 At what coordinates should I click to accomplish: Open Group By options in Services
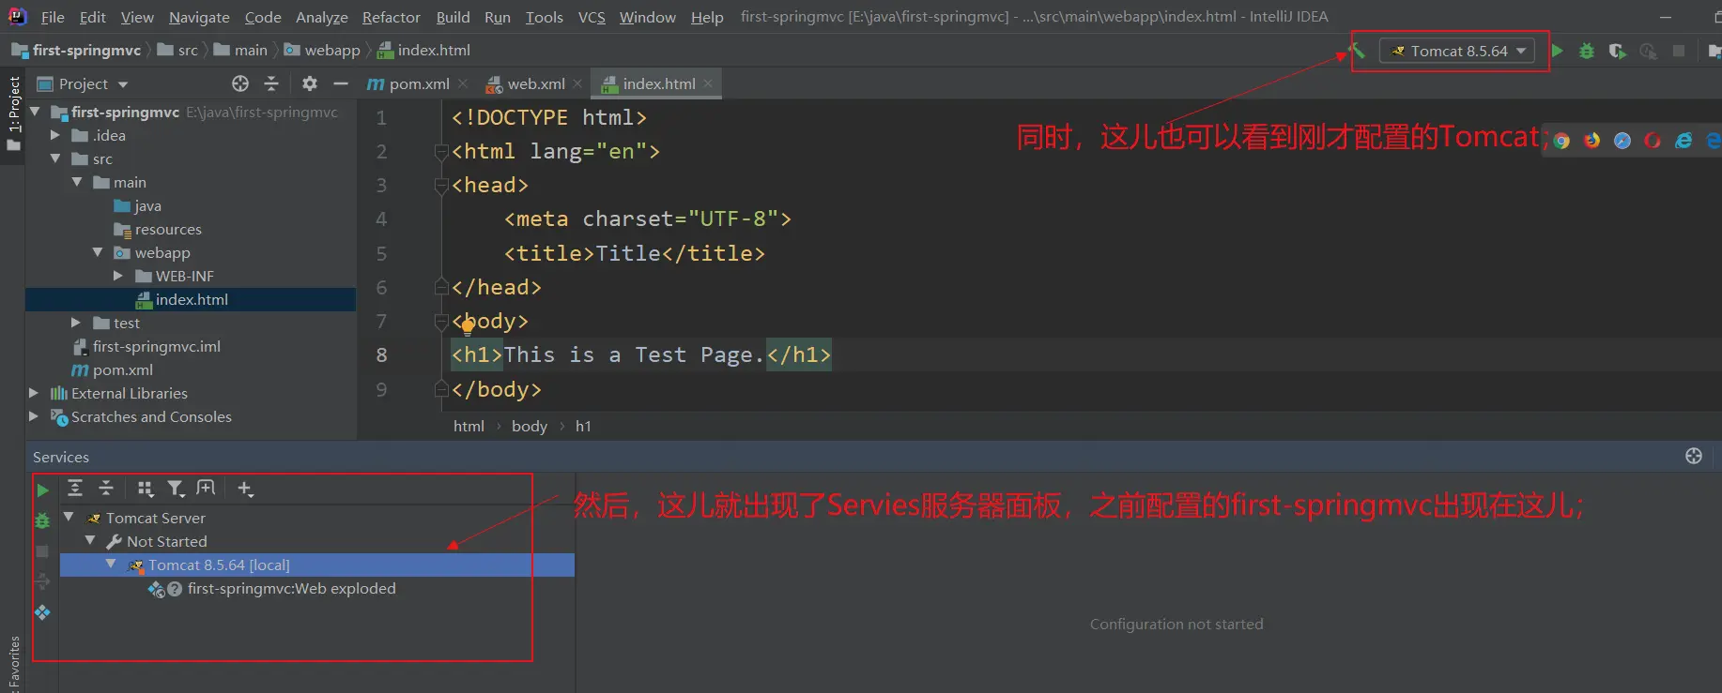145,489
